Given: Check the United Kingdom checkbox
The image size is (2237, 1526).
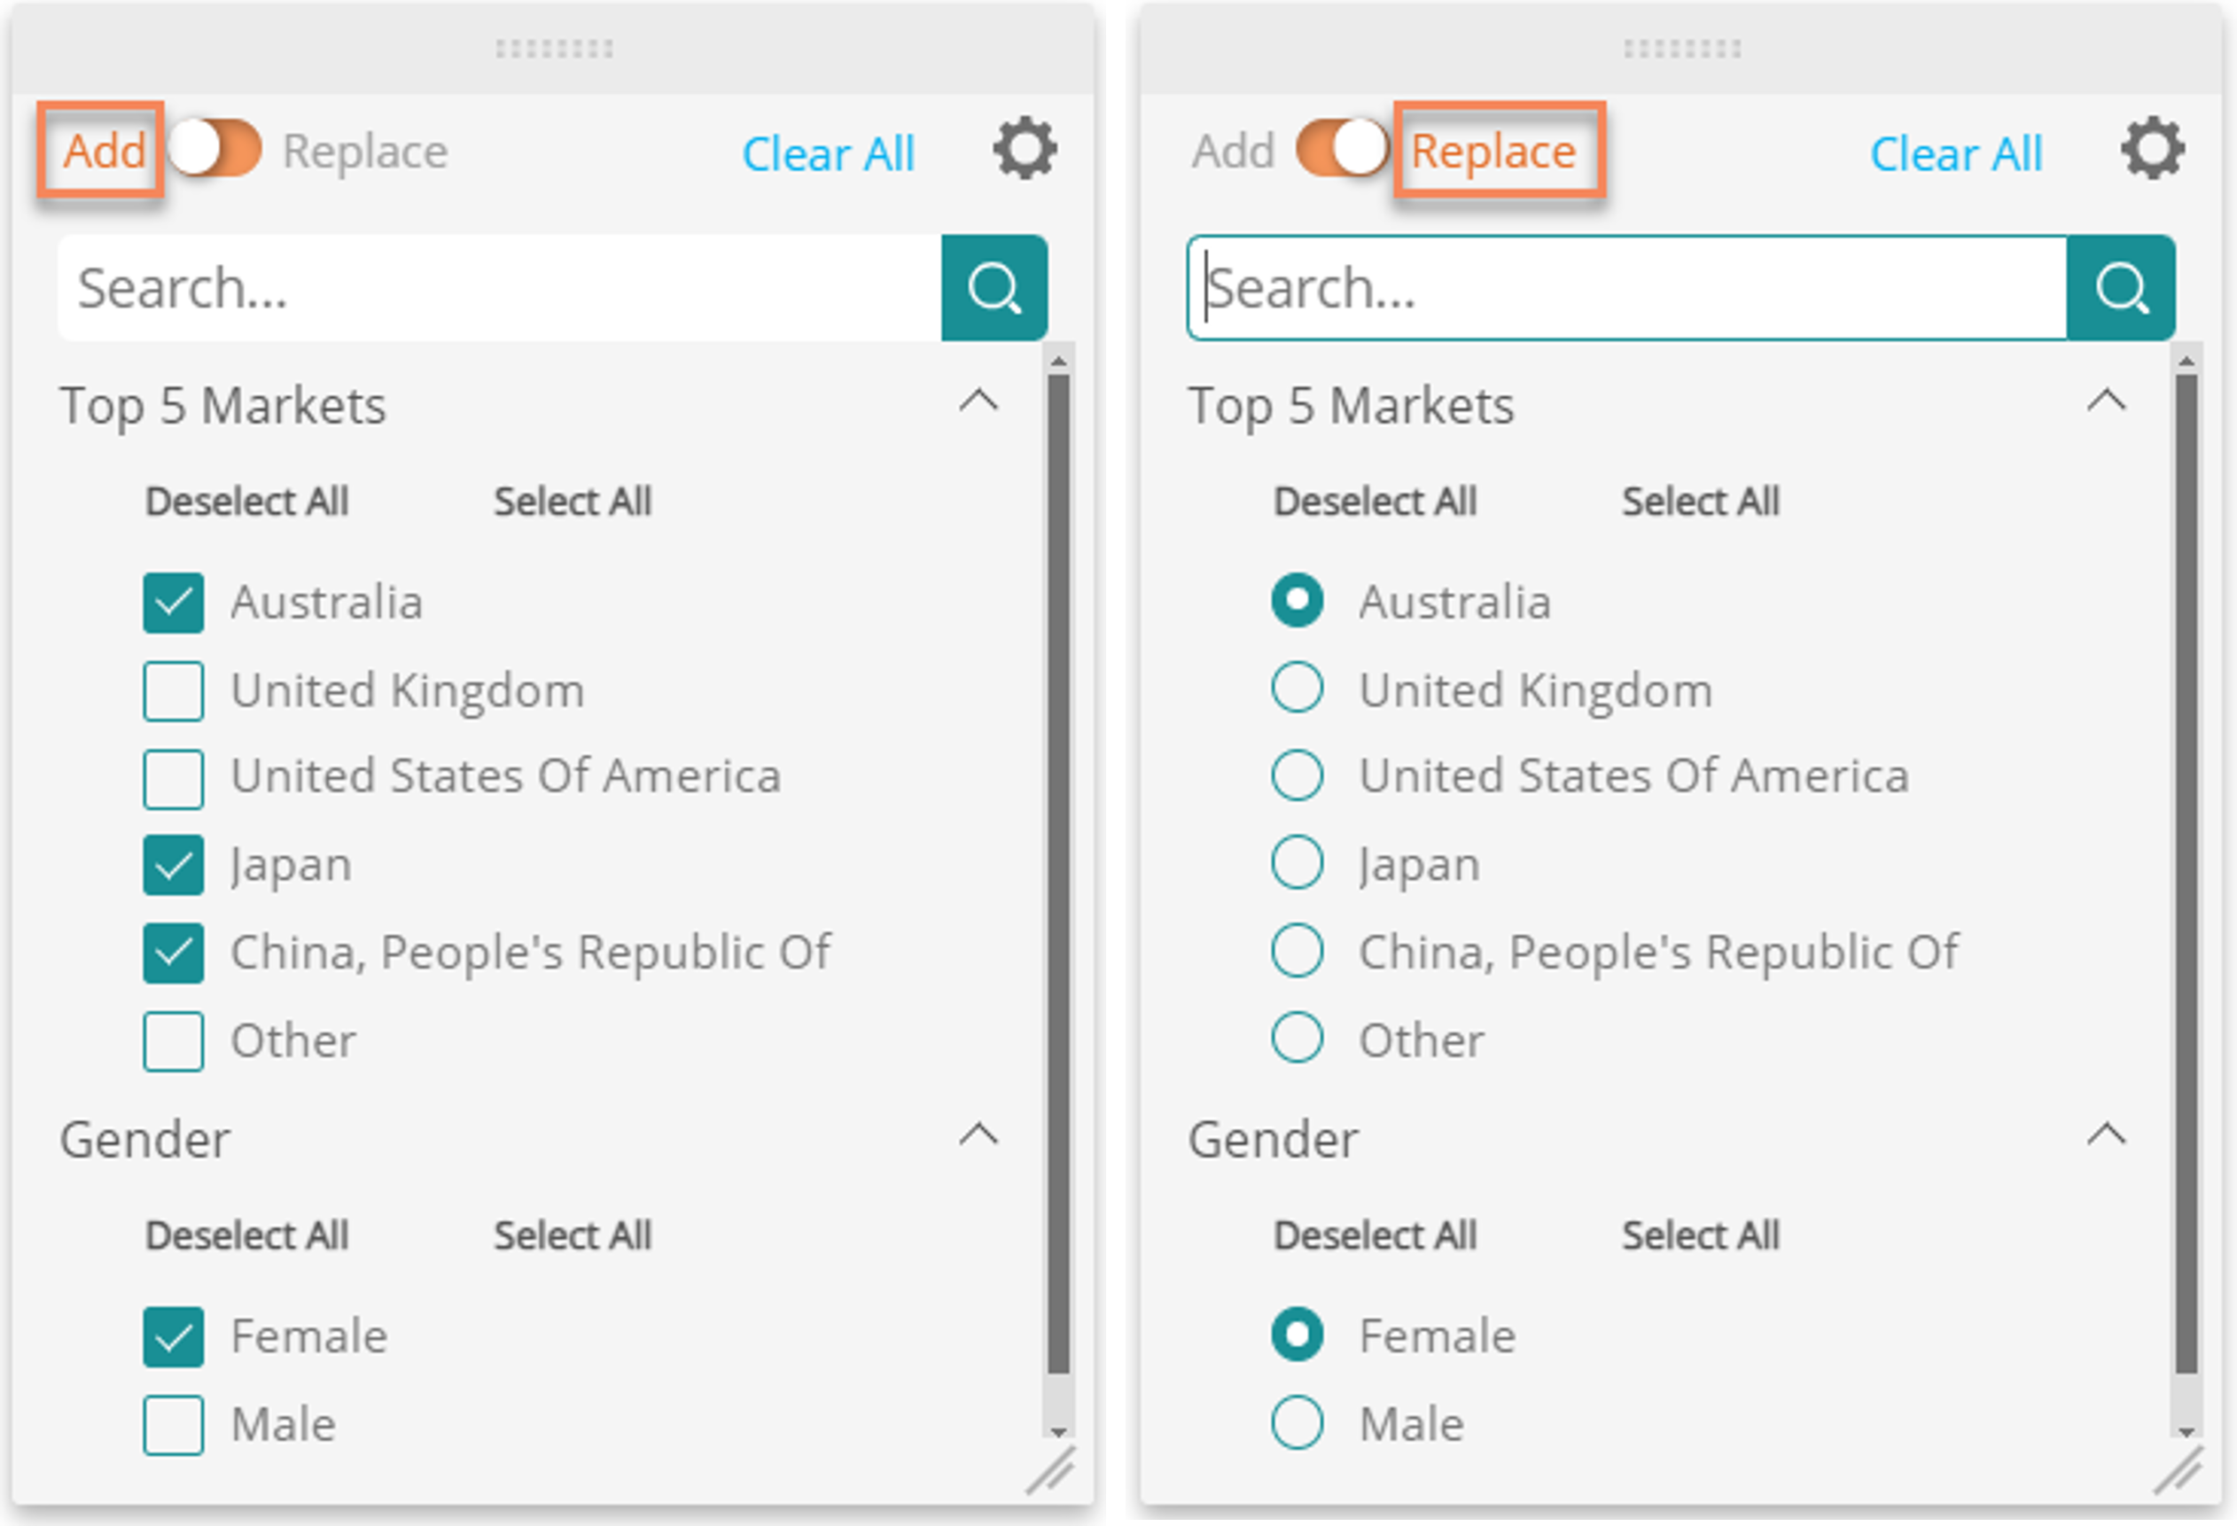Looking at the screenshot, I should (x=172, y=689).
